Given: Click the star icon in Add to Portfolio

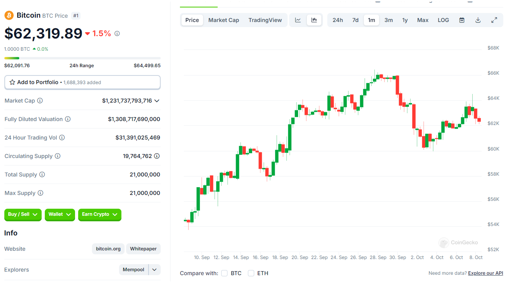Looking at the screenshot, I should coord(12,82).
